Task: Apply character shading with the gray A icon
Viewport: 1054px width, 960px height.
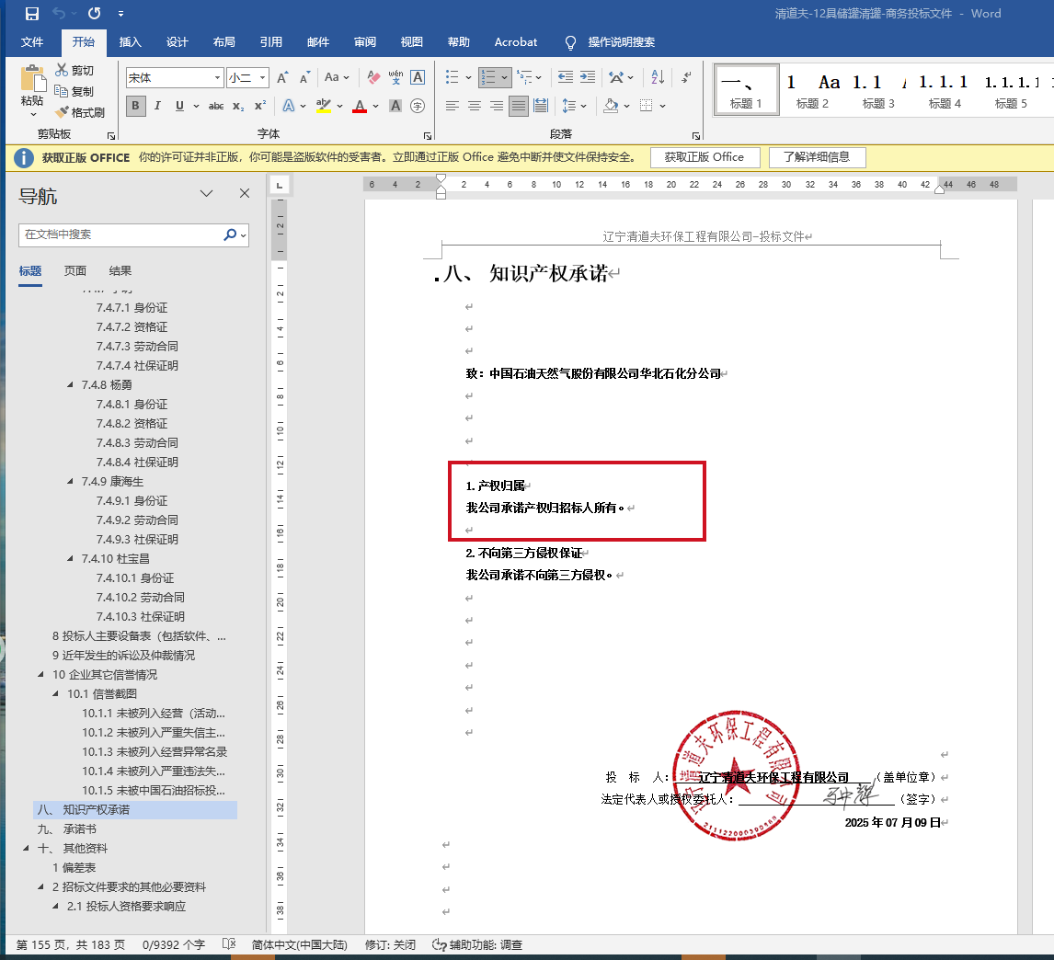Action: (x=395, y=106)
